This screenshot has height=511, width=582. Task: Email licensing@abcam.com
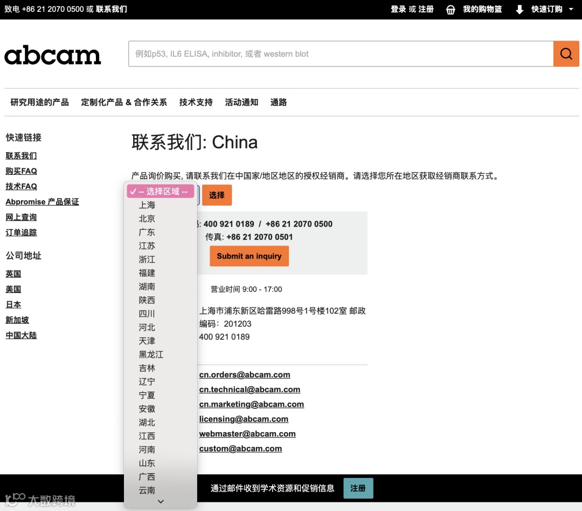[244, 419]
